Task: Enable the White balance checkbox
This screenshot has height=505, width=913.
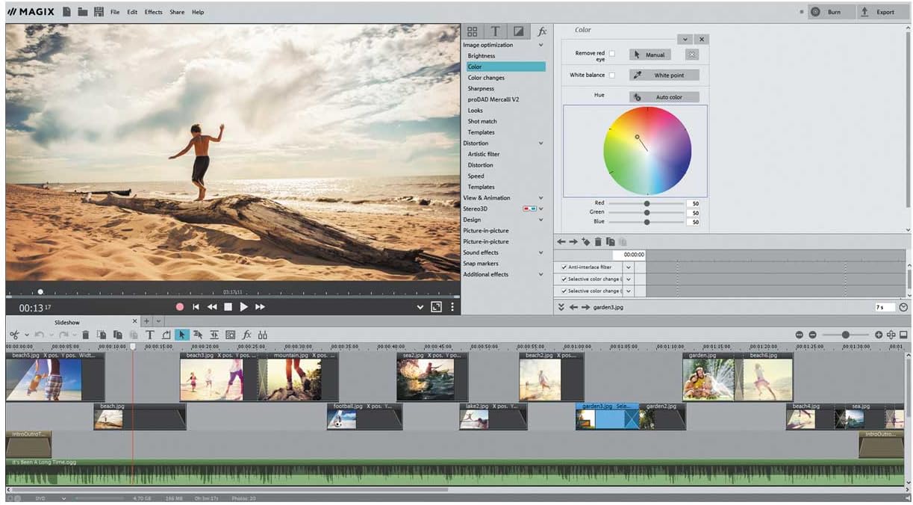Action: coord(612,75)
